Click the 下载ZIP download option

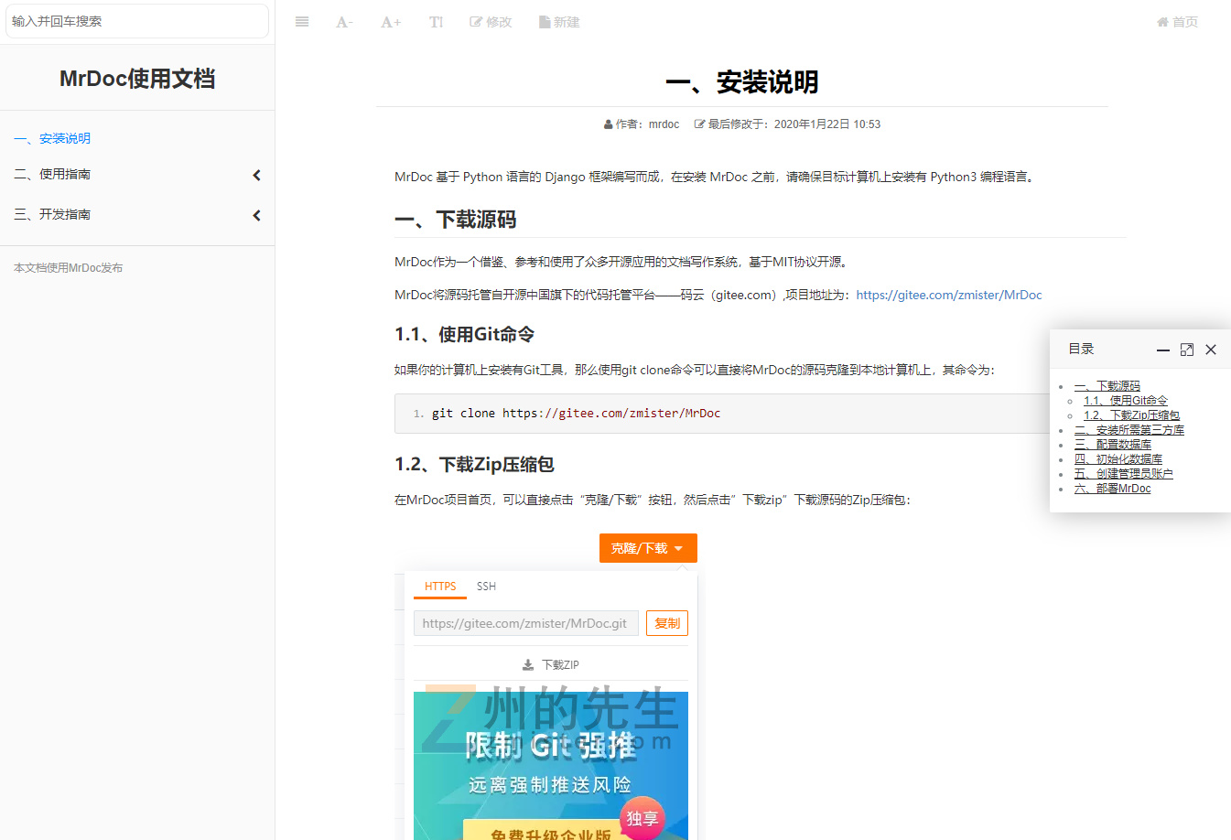pyautogui.click(x=551, y=665)
